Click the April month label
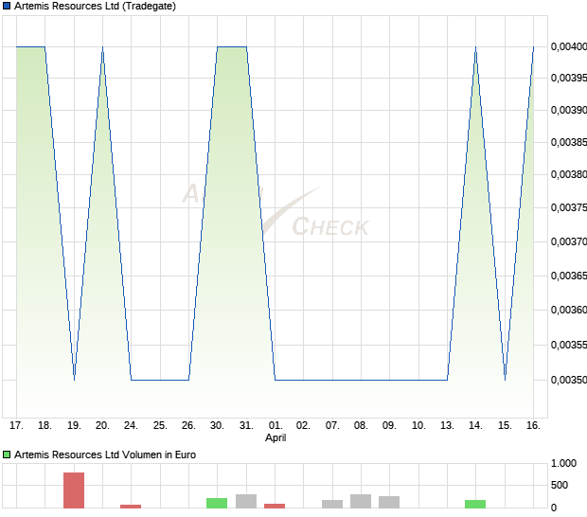Viewport: 587px width, 517px height. [276, 437]
